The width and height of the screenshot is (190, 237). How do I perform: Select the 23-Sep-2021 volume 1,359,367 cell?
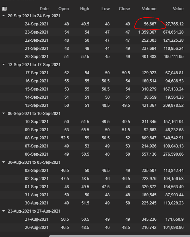(x=147, y=32)
